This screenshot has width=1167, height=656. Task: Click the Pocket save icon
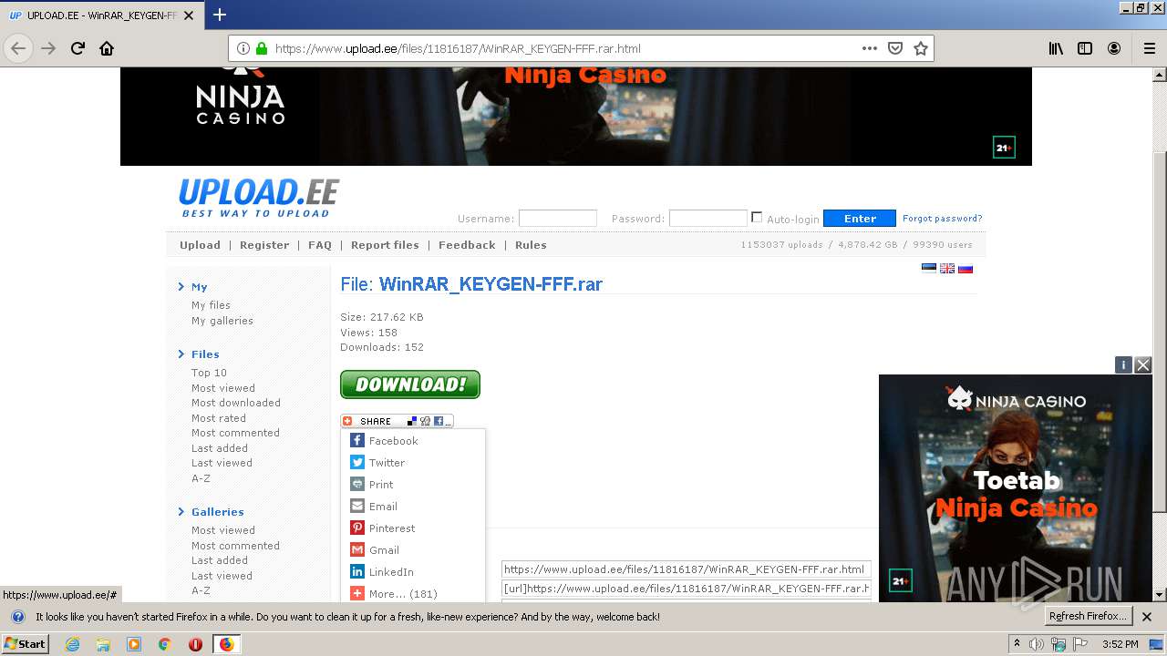coord(895,48)
